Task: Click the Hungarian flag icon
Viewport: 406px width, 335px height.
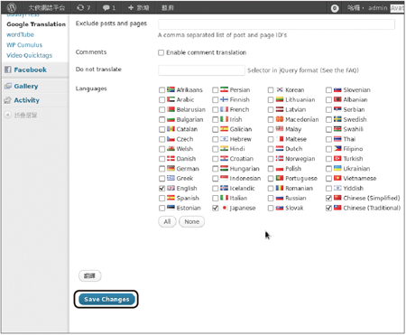Action: [224, 168]
